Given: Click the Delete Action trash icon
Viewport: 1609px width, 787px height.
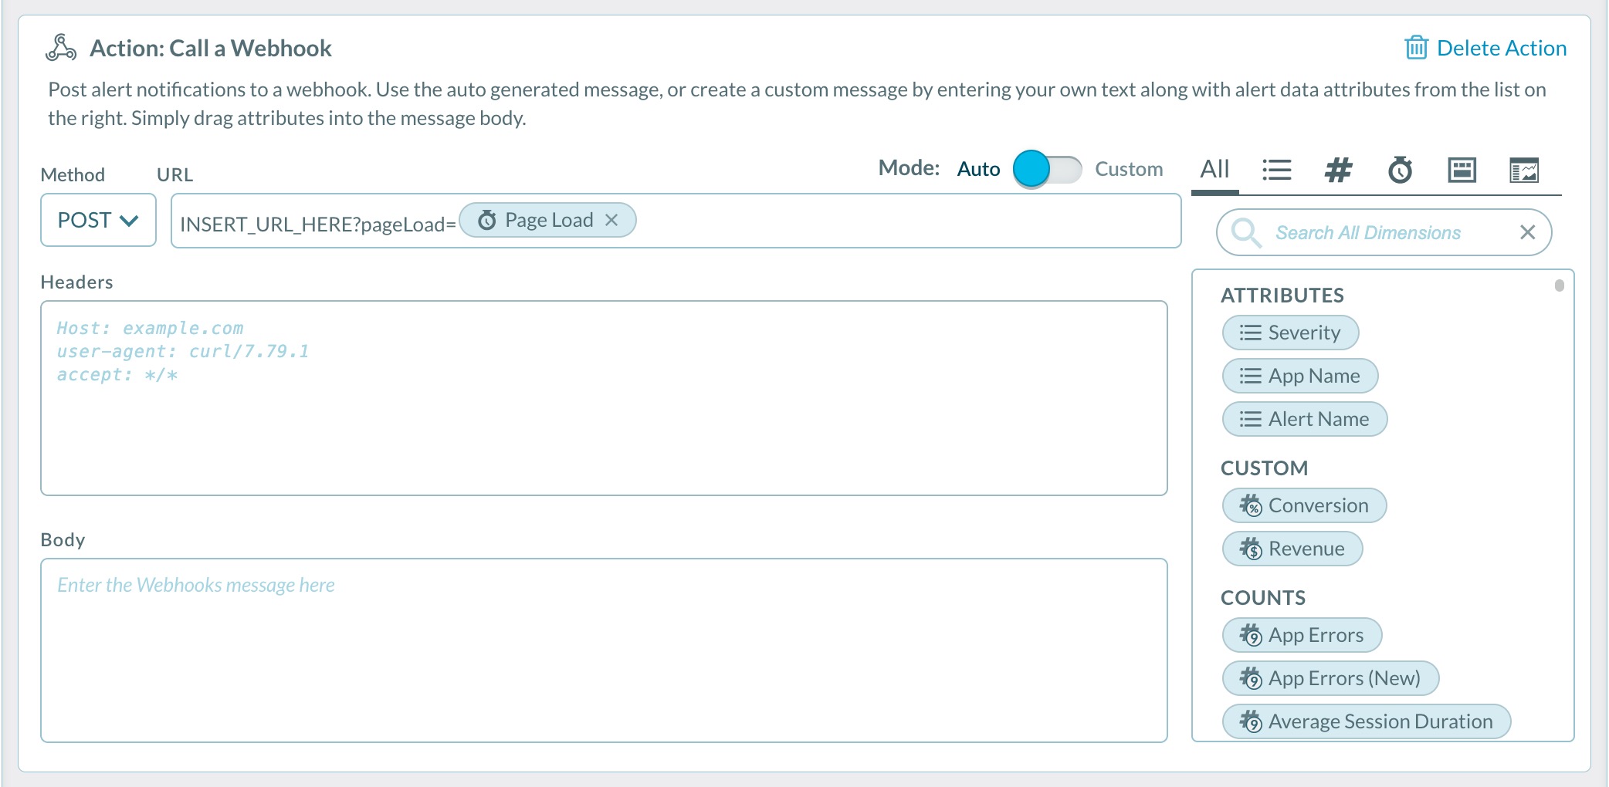Looking at the screenshot, I should tap(1416, 48).
